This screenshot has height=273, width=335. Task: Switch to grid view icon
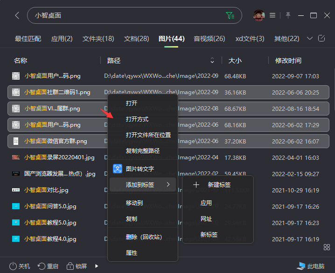327,247
